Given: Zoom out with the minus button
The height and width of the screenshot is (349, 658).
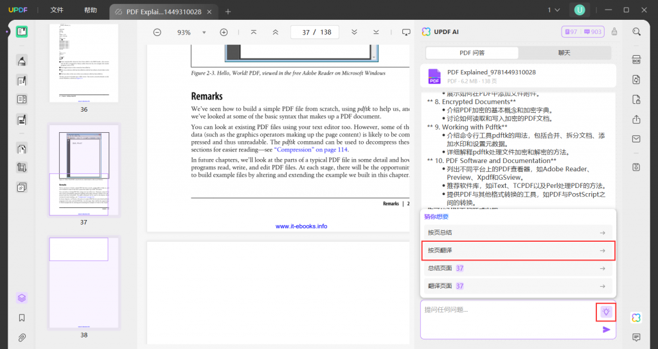Looking at the screenshot, I should click(x=157, y=32).
